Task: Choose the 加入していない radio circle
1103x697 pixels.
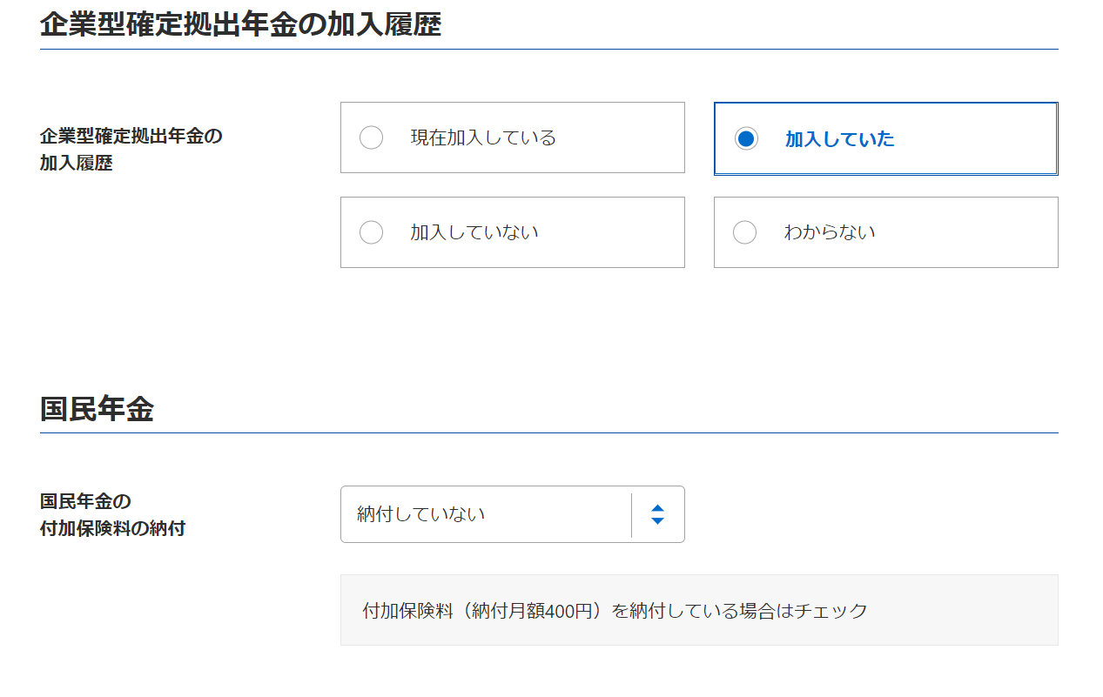Action: click(371, 232)
